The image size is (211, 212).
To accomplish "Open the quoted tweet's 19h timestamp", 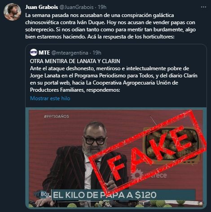I will pyautogui.click(x=97, y=53).
